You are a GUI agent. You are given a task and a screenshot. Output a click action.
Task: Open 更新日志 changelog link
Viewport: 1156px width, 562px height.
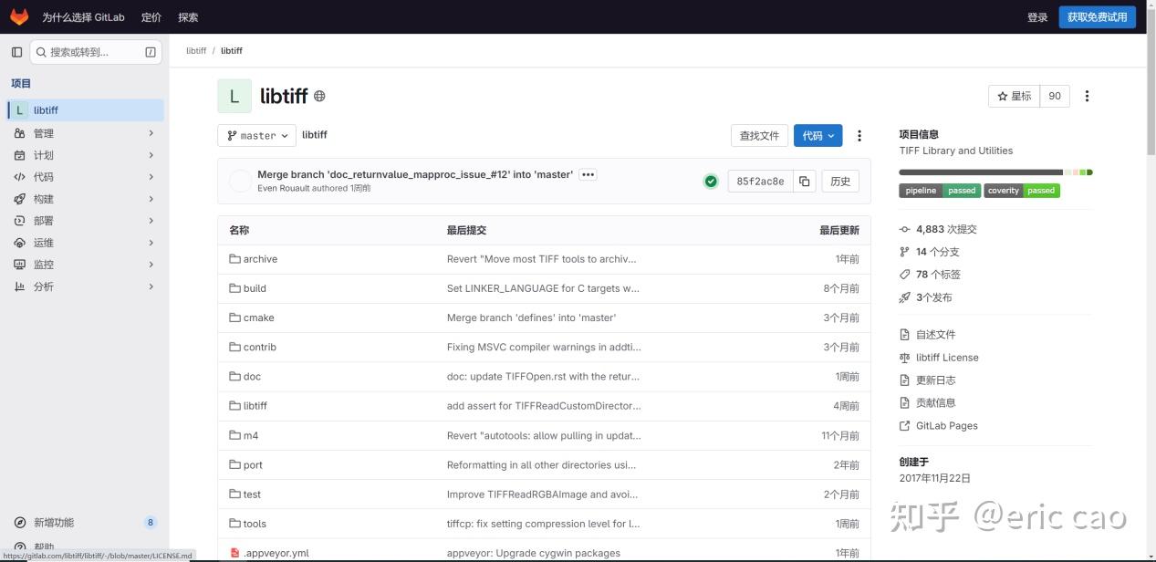[936, 380]
